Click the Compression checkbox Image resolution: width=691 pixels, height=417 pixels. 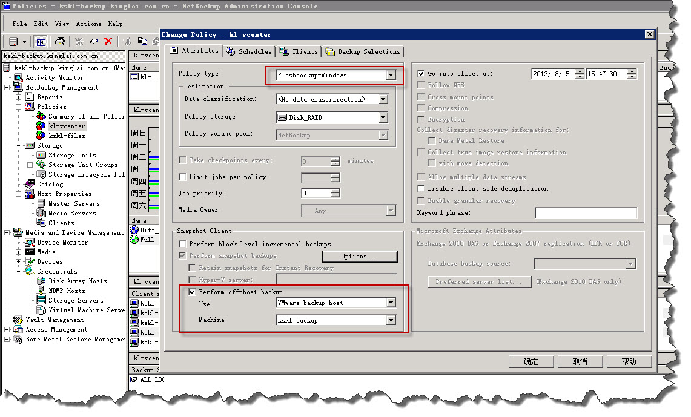click(x=421, y=108)
